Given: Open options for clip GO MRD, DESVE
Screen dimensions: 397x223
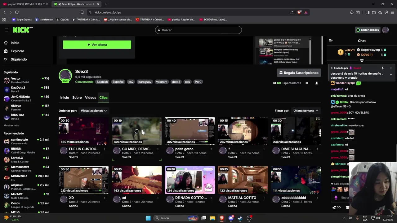Looking at the screenshot, I should pos(158,149).
